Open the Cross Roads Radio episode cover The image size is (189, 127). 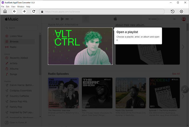131,93
